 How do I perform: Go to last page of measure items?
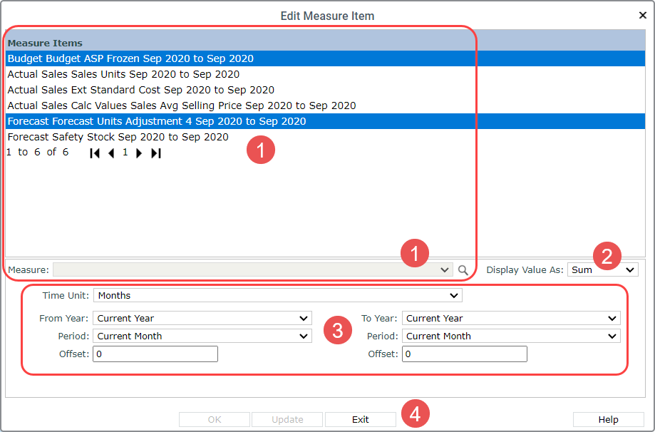click(x=156, y=153)
